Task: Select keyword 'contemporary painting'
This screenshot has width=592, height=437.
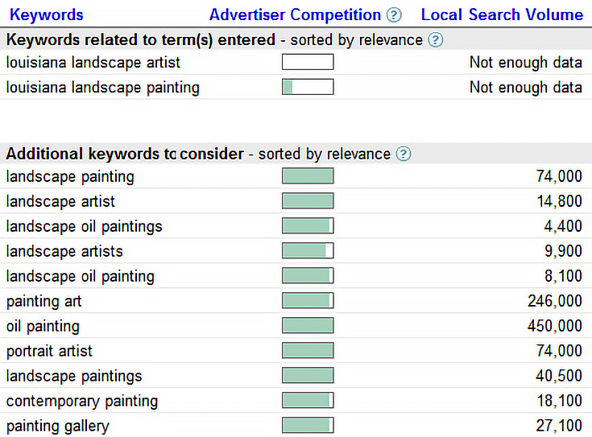Action: coord(82,401)
